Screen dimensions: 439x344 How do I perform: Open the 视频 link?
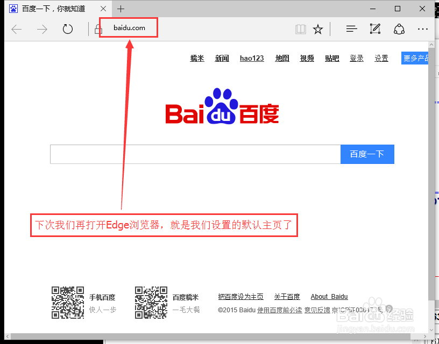[307, 58]
